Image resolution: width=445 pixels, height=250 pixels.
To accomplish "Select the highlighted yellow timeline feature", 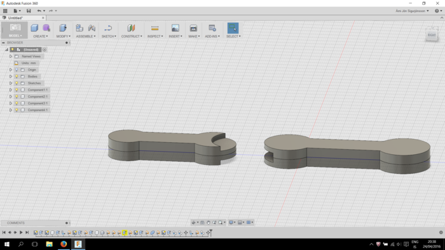I will 125,233.
